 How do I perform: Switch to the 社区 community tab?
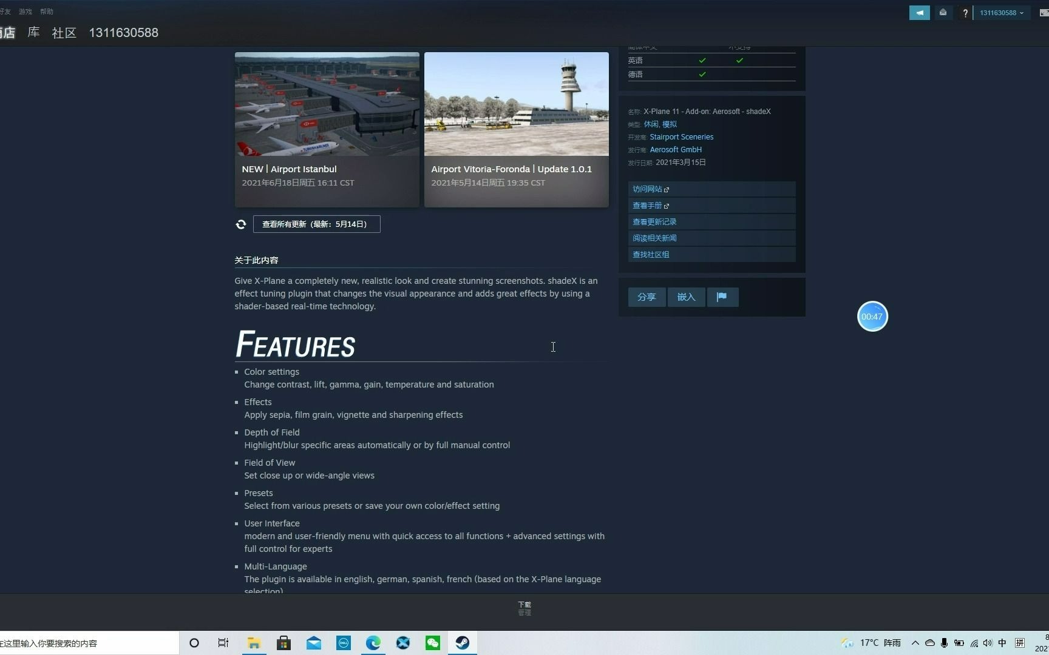(64, 32)
